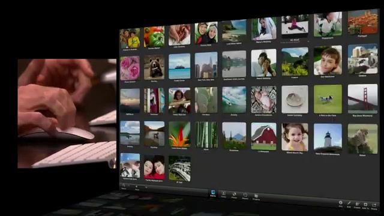This screenshot has height=216, width=384.
Task: Open the New York skyline event
Action: pos(206,65)
